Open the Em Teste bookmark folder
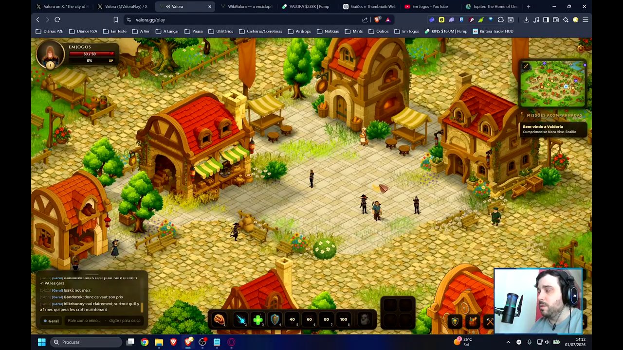The width and height of the screenshot is (623, 350). coord(114,31)
